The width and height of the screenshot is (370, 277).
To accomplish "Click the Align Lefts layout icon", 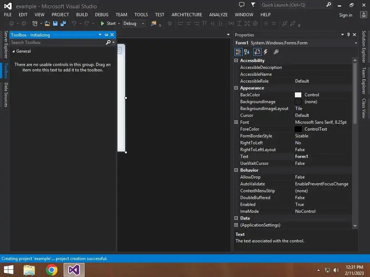I will (181, 23).
